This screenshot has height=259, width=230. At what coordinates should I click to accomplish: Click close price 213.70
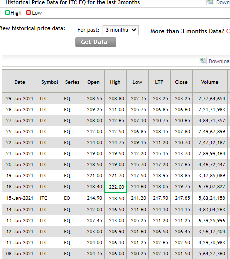click(x=182, y=153)
